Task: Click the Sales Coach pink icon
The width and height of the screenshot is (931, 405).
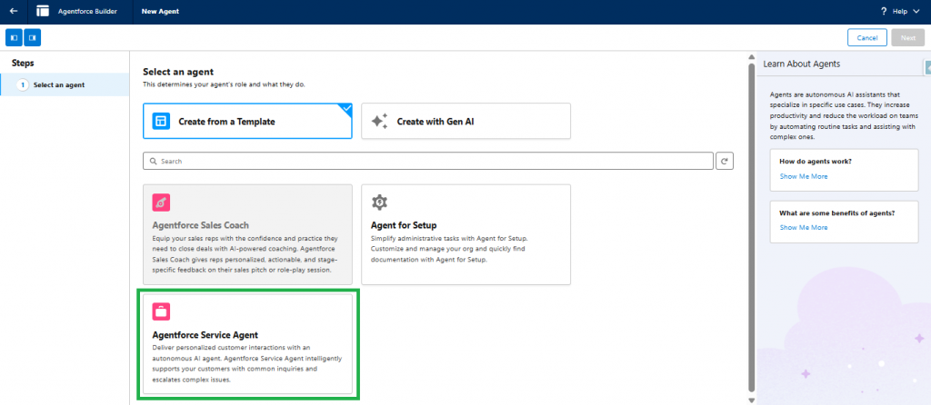Action: click(161, 202)
